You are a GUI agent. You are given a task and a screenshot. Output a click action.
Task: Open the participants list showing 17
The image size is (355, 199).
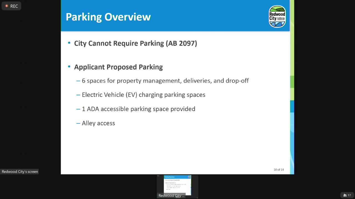[347, 195]
